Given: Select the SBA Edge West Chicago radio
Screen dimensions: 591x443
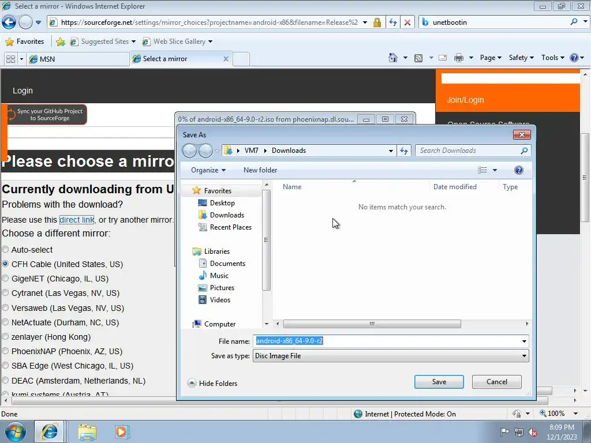Looking at the screenshot, I should (5, 365).
